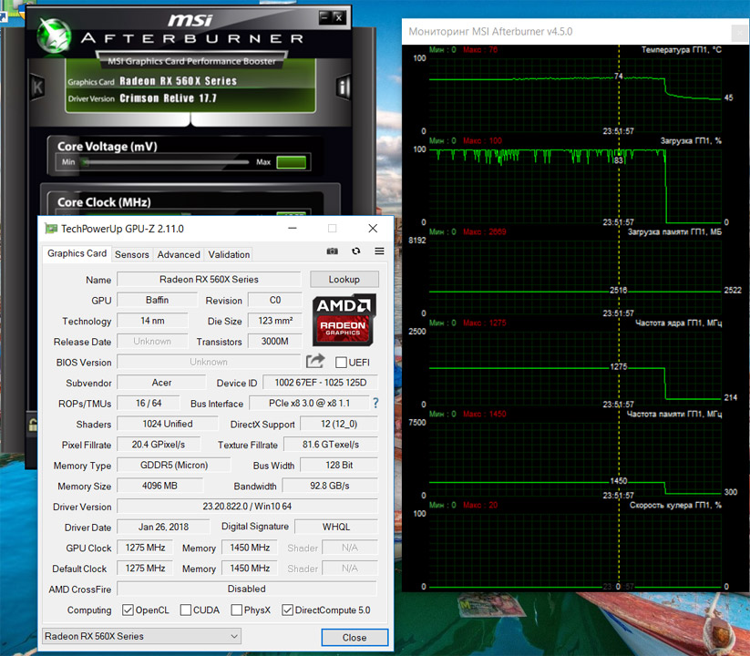Toggle the UEFI checkbox
Viewport: 750px width, 656px height.
click(x=341, y=363)
